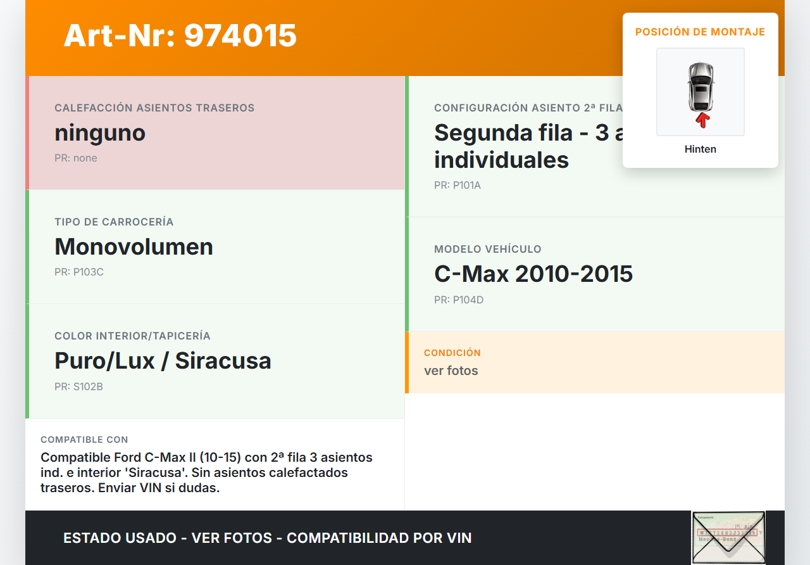Click the COMPATIBLE CON label
810x565 pixels.
84,440
